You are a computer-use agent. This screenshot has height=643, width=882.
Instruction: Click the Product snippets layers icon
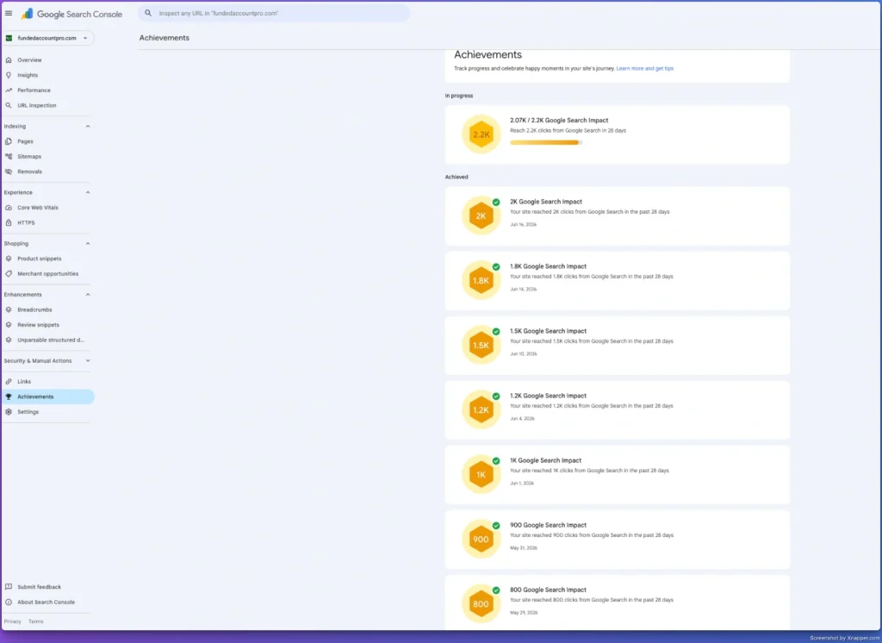pyautogui.click(x=9, y=259)
